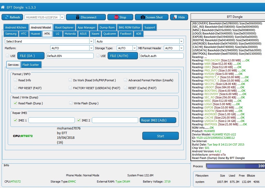Viewport: 265px width, 188px height.
Task: Open the Root Explorer tab
Action: (64, 27)
